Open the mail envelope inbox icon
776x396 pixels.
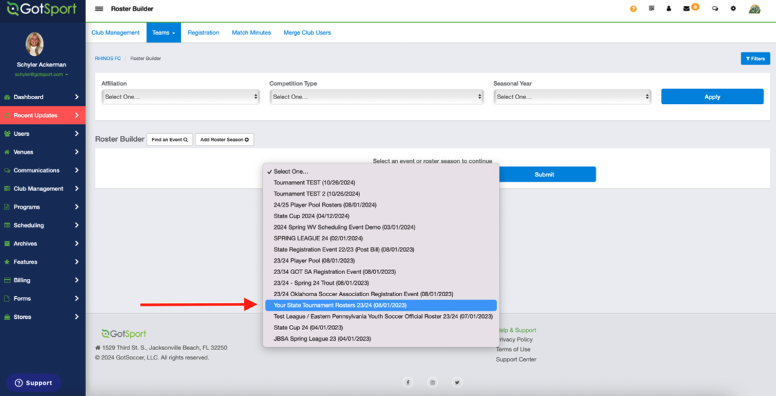687,9
